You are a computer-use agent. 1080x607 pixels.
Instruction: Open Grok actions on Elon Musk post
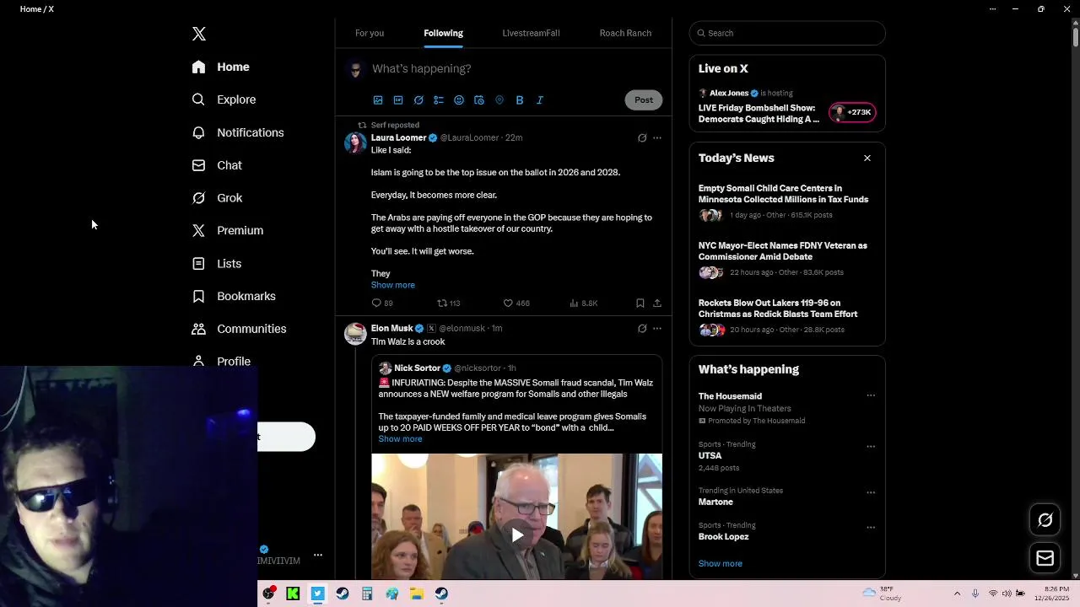[x=642, y=329]
